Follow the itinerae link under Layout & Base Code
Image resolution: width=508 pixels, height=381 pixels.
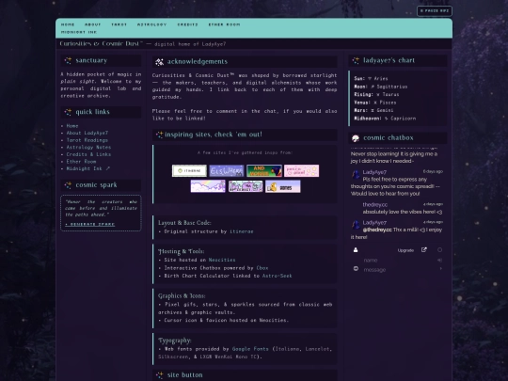242,231
